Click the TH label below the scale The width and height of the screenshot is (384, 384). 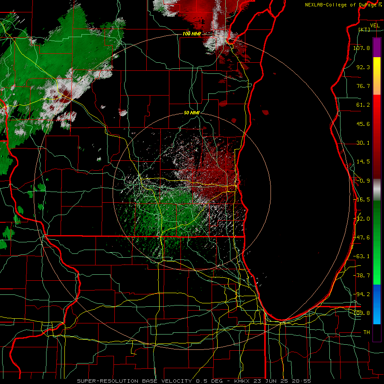point(367,332)
